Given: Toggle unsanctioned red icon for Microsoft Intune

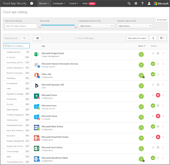Looking at the screenshot, I should 158,116.
